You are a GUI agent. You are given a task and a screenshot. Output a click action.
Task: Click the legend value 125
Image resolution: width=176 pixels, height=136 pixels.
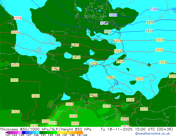click(x=22, y=135)
